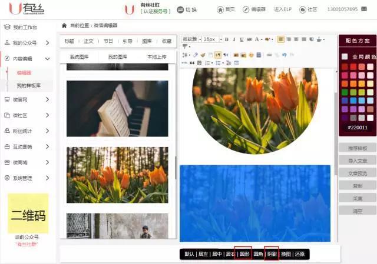Click the 清空 button
Viewport: 377px width, 264px height.
pos(358,211)
